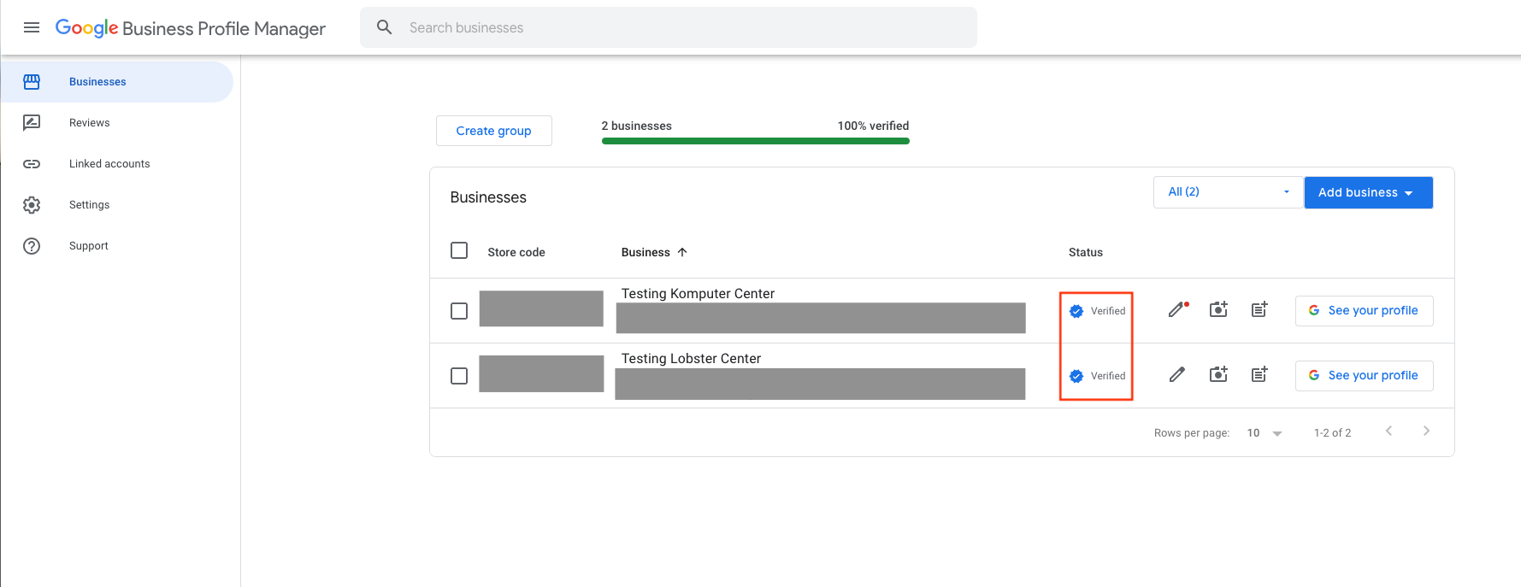This screenshot has width=1521, height=587.
Task: Click Testing Lobster Center business name
Action: click(691, 358)
